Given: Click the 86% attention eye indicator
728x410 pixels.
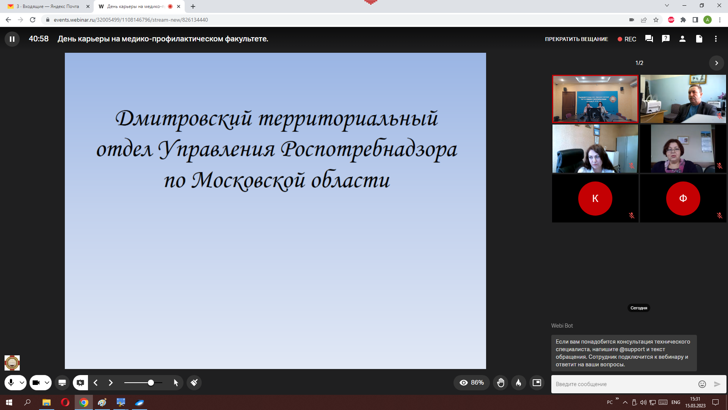Looking at the screenshot, I should (x=471, y=383).
